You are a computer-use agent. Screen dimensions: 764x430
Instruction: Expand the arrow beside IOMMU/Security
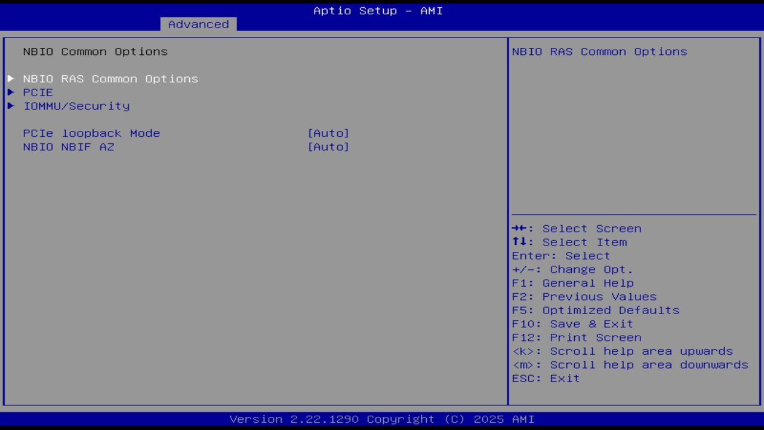pyautogui.click(x=11, y=106)
